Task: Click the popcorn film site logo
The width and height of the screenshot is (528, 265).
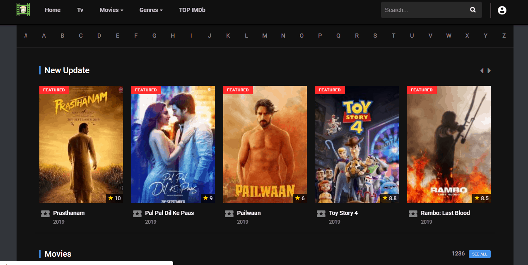Action: point(23,10)
